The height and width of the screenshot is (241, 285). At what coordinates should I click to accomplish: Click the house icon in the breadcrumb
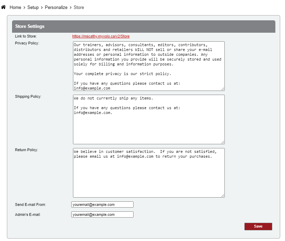click(4, 7)
